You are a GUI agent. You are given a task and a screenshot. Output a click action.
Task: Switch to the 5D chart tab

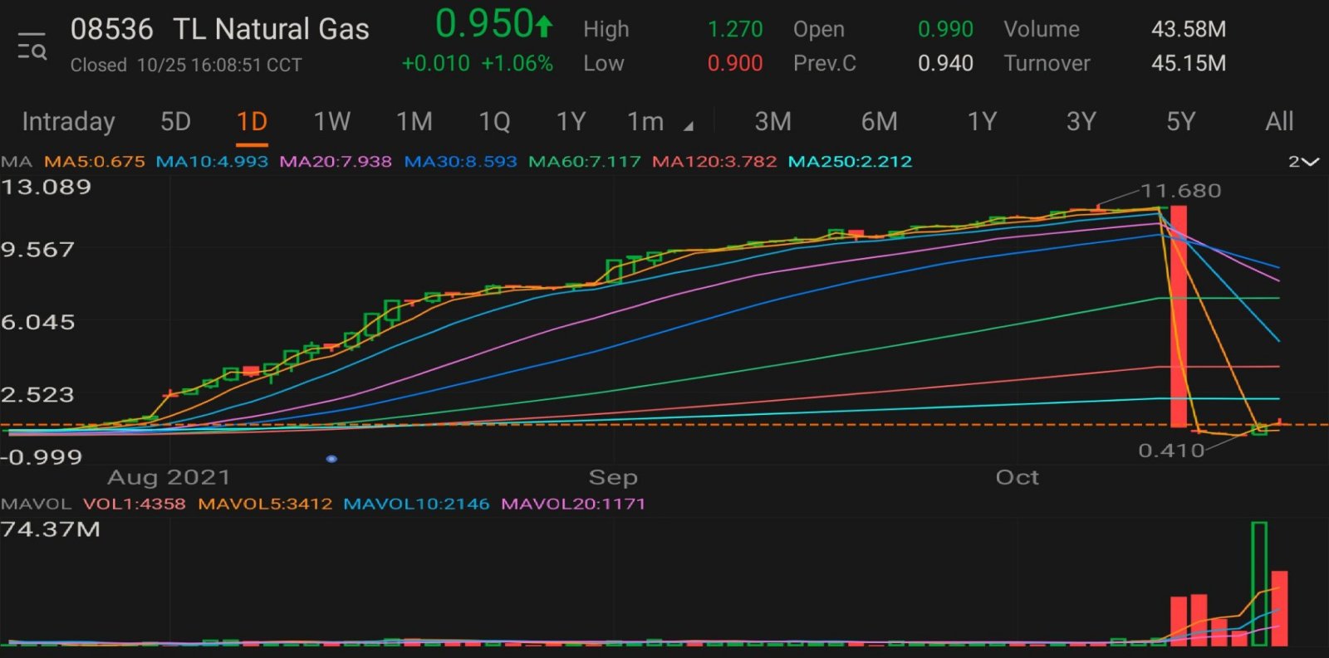click(x=175, y=122)
